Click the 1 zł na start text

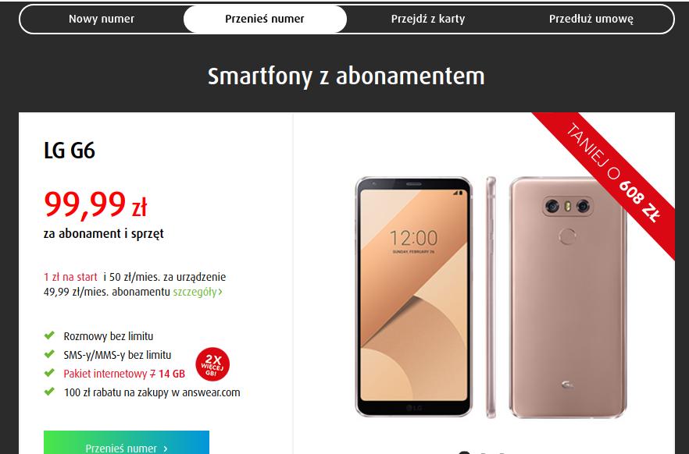[70, 277]
